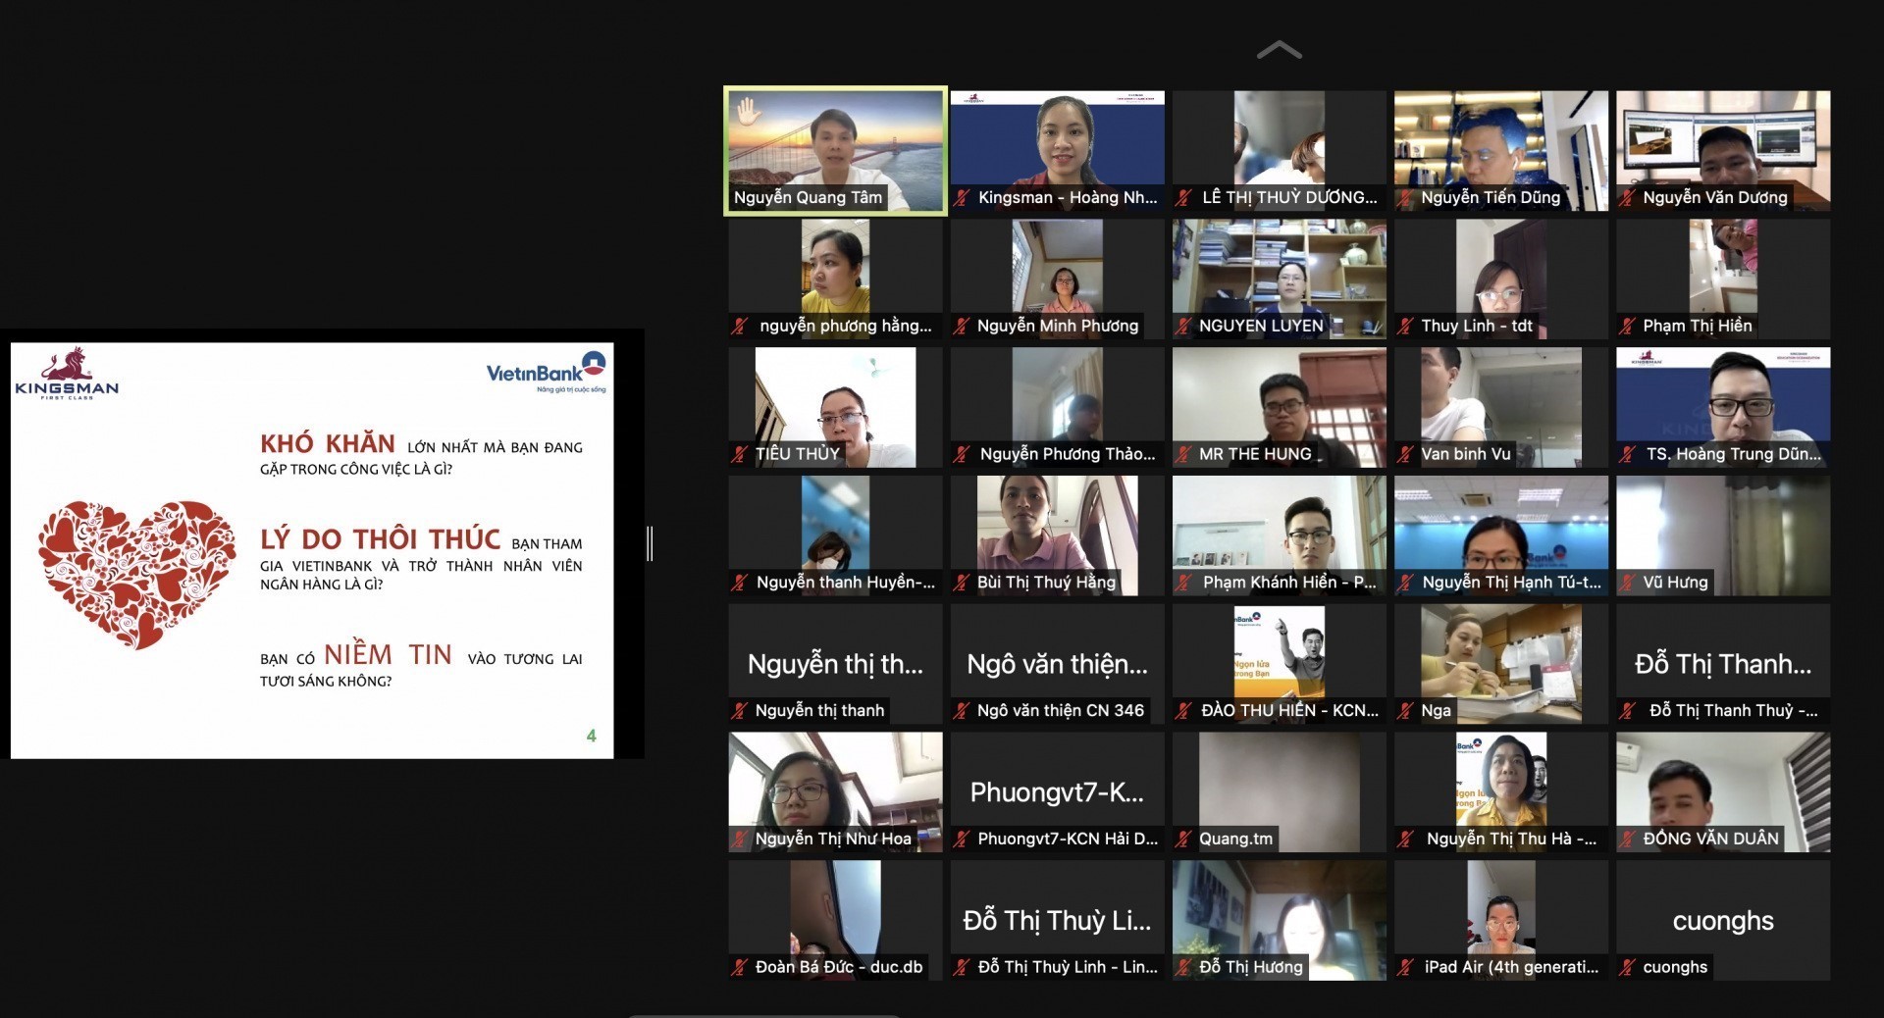This screenshot has height=1018, width=1884.
Task: Click the divider handle between slide and gallery
Action: pos(650,543)
